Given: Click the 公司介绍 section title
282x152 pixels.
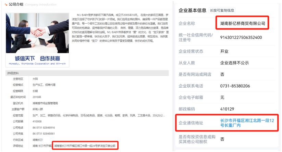Looking at the screenshot, I should (16, 4).
